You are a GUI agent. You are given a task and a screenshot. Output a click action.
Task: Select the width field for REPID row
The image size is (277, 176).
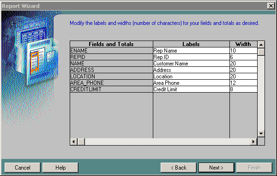[243, 57]
